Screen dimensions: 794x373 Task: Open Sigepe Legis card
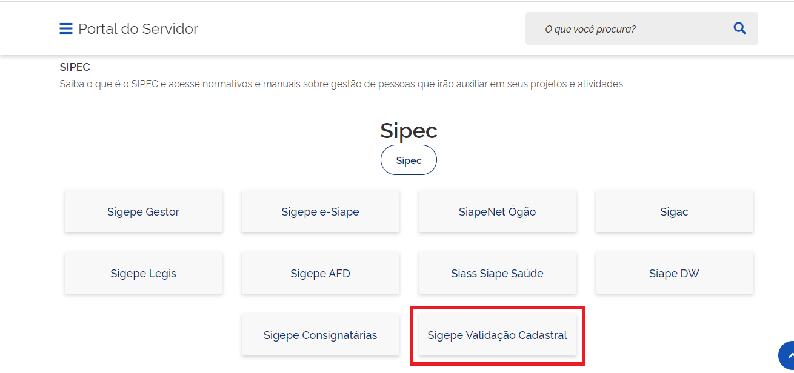pos(144,274)
